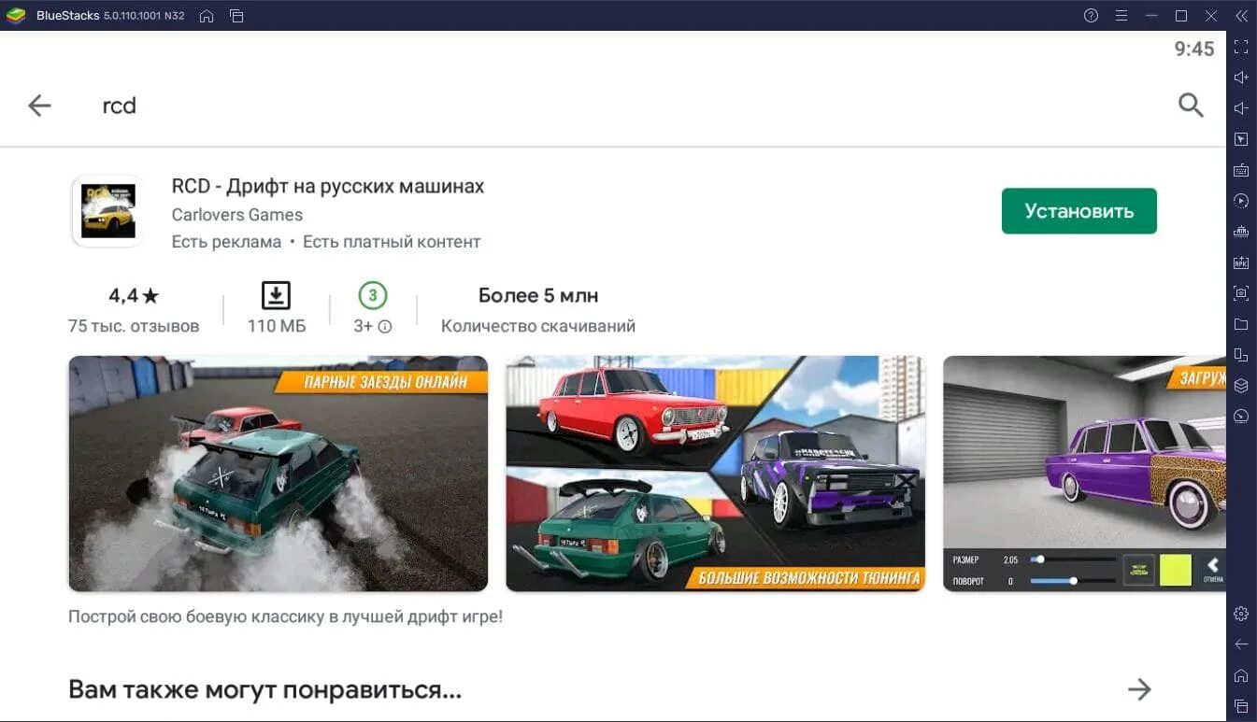Click the BlueStacks home icon in title bar

coord(207,16)
